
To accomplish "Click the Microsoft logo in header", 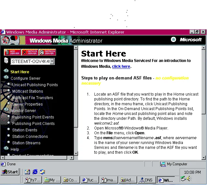I will [191, 39].
